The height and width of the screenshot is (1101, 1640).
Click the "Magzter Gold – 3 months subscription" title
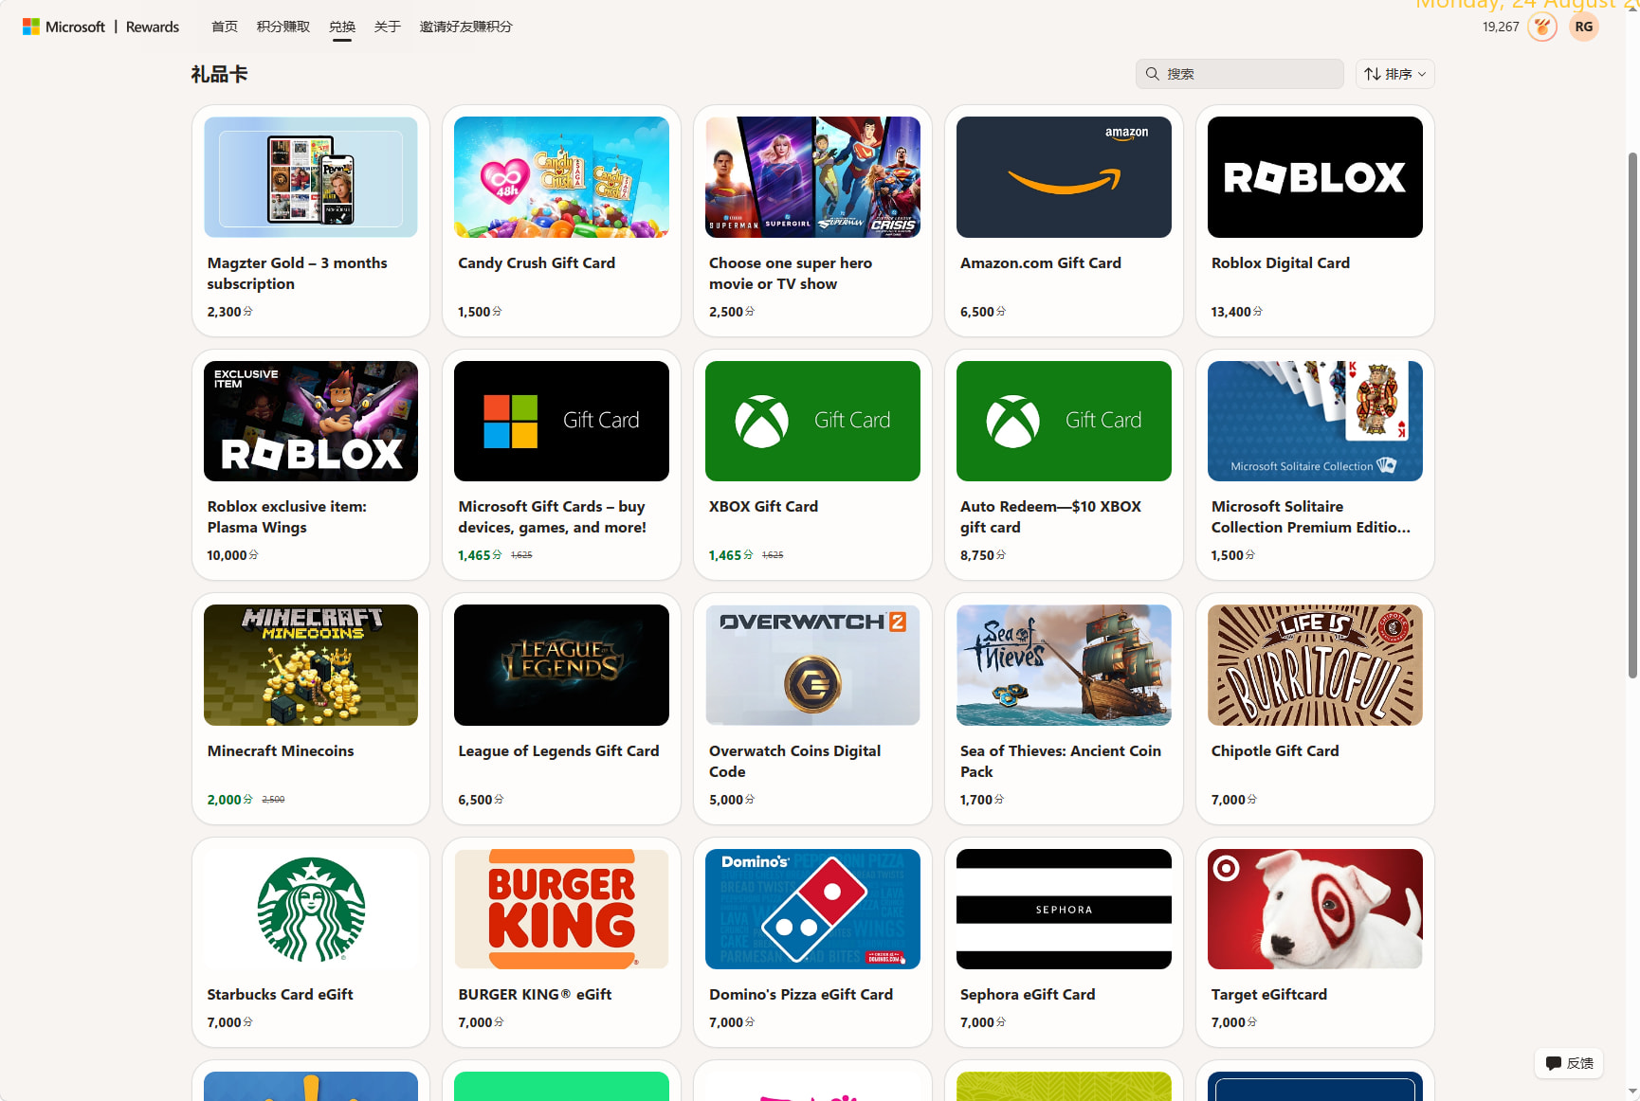(x=298, y=273)
